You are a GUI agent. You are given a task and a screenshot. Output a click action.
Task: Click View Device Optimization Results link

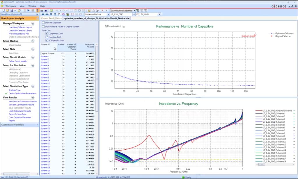pyautogui.click(x=23, y=101)
